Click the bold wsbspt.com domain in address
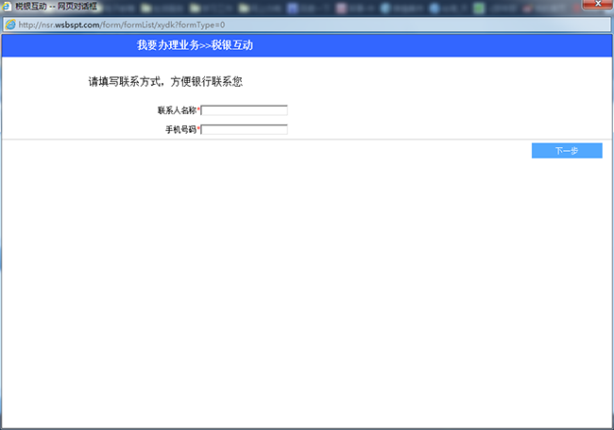Image resolution: width=614 pixels, height=430 pixels. (78, 25)
